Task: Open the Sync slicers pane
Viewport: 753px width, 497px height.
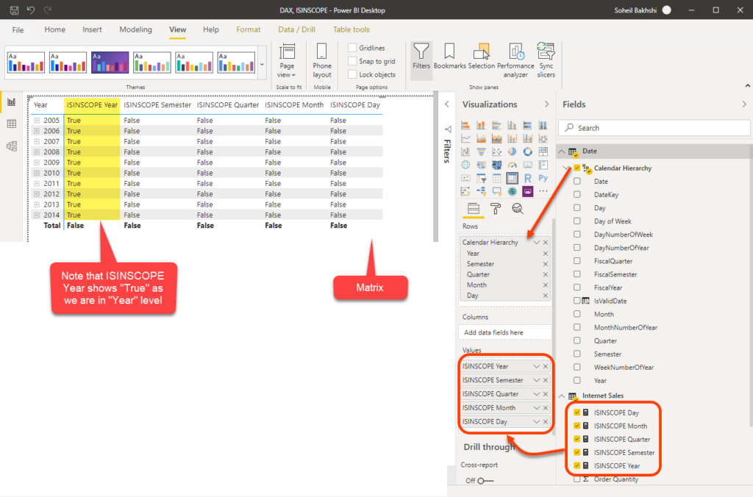Action: pos(546,61)
